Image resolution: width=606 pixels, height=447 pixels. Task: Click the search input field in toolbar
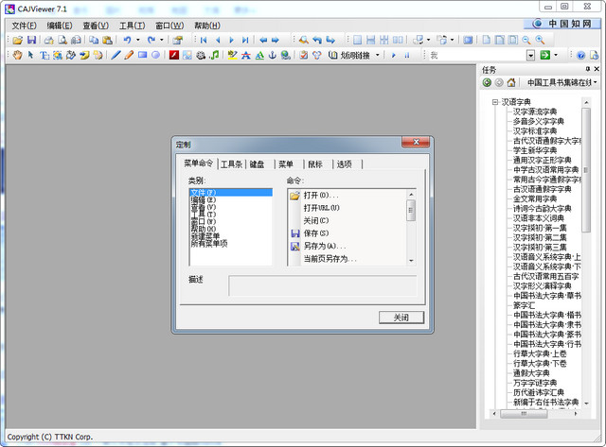pos(477,55)
